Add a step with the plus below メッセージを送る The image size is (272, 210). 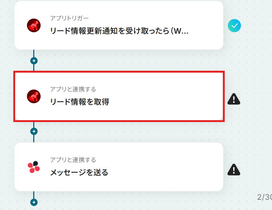pyautogui.click(x=34, y=202)
